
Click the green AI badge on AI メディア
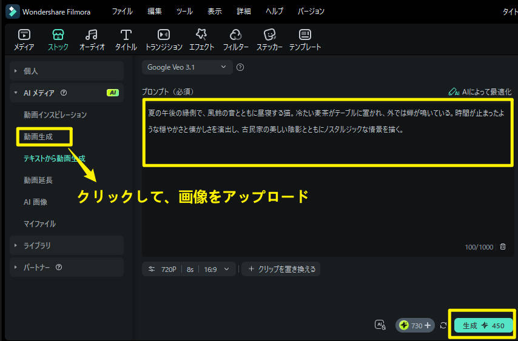pyautogui.click(x=113, y=93)
